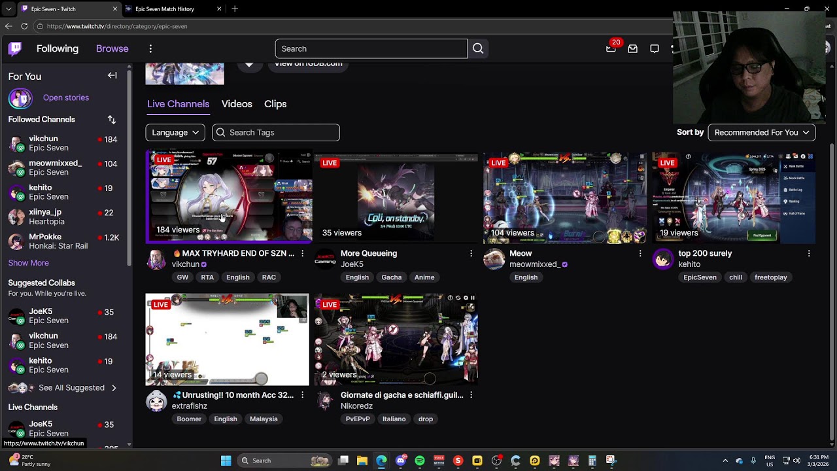This screenshot has height=471, width=837.
Task: Open more options for the JoeK5 stream
Action: point(471,253)
